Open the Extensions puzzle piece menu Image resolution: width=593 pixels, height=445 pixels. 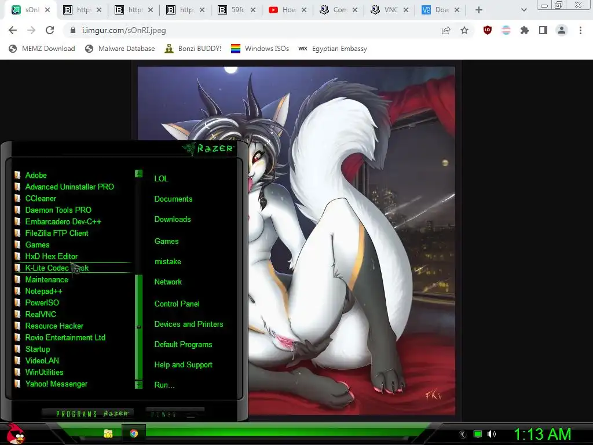pos(525,30)
